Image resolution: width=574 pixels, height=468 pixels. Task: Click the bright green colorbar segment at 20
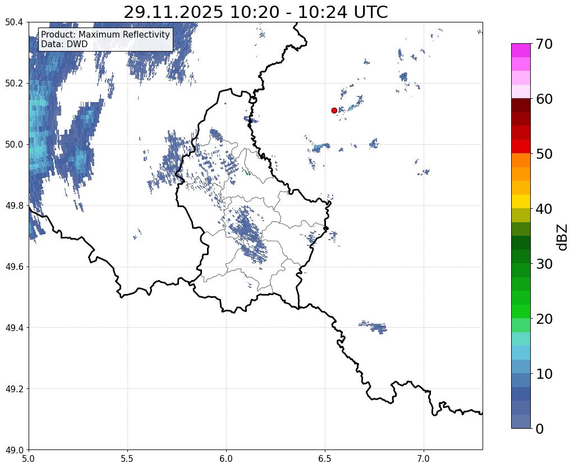point(521,311)
